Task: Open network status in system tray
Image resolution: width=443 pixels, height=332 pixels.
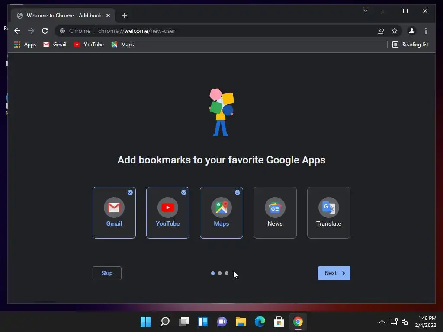Action: (394, 322)
